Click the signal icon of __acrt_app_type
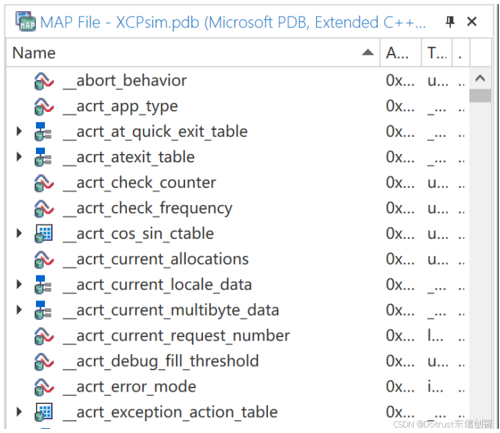 point(44,106)
